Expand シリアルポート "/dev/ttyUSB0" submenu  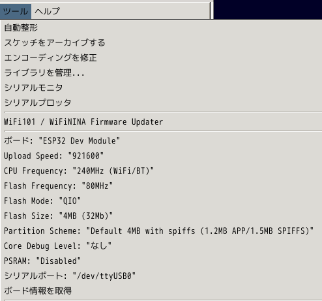(162, 276)
